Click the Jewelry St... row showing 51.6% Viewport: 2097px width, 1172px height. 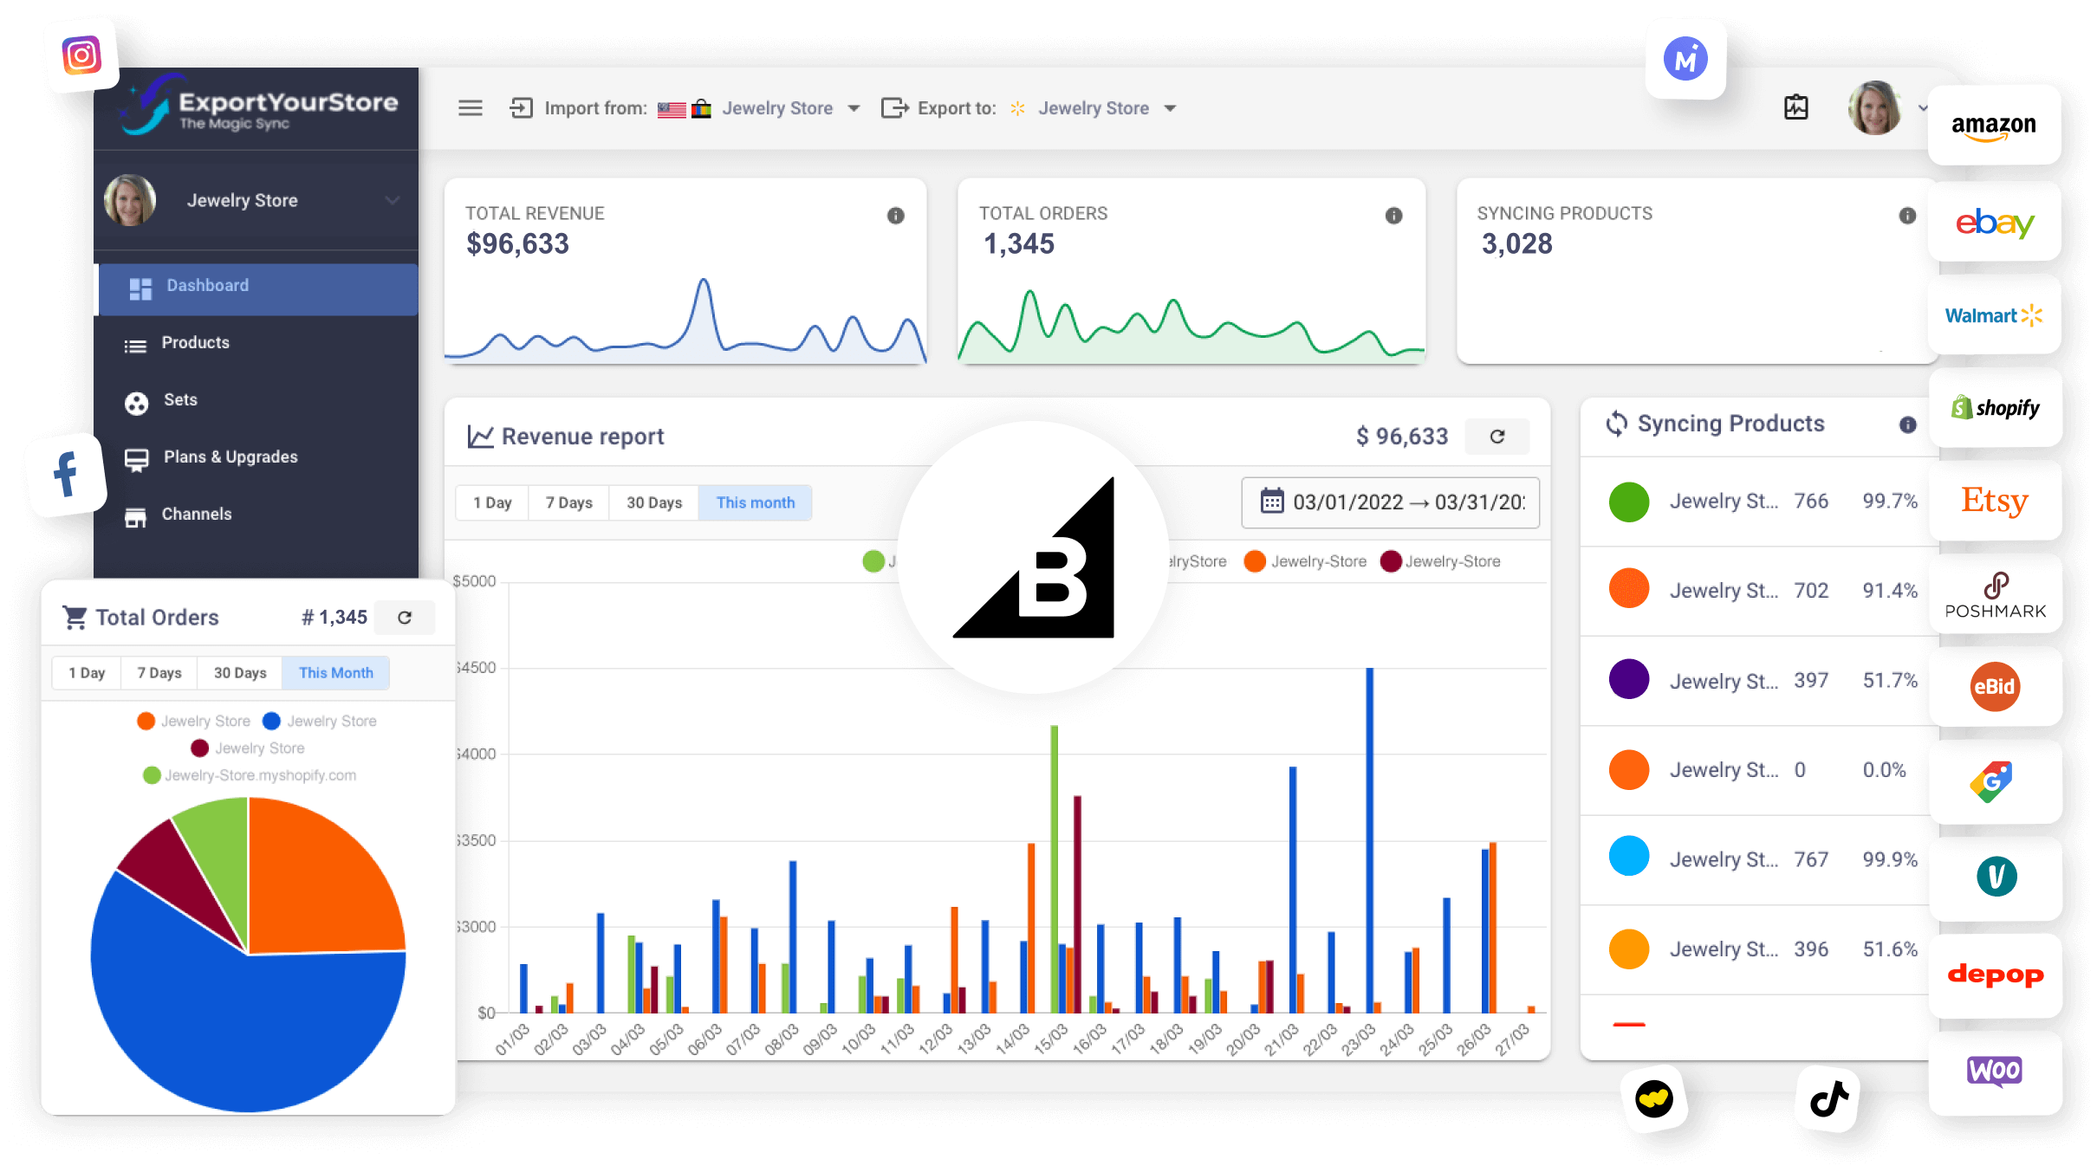1759,949
